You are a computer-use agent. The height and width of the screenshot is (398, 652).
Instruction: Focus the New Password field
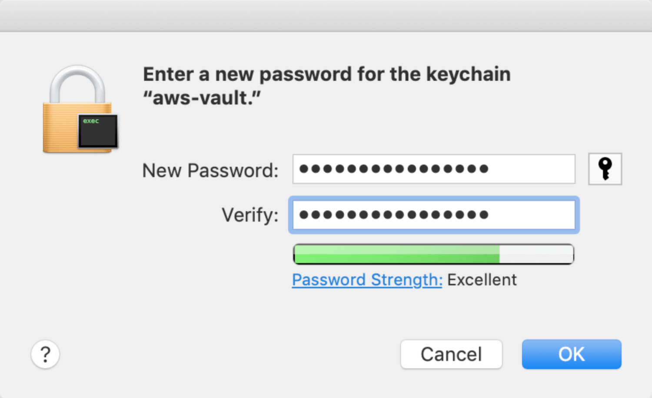coord(434,169)
